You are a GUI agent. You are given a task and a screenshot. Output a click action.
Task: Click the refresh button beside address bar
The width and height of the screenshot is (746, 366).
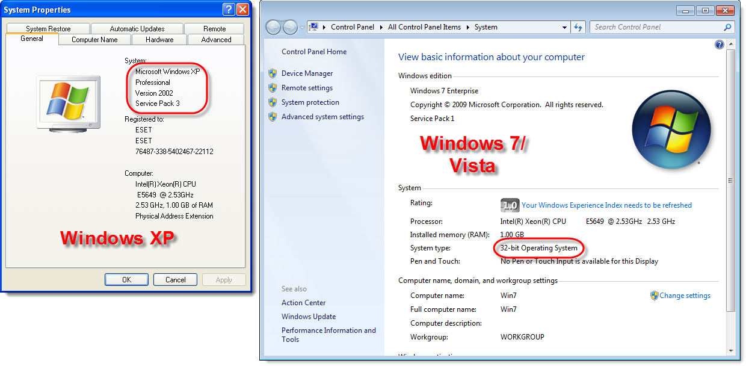(579, 27)
